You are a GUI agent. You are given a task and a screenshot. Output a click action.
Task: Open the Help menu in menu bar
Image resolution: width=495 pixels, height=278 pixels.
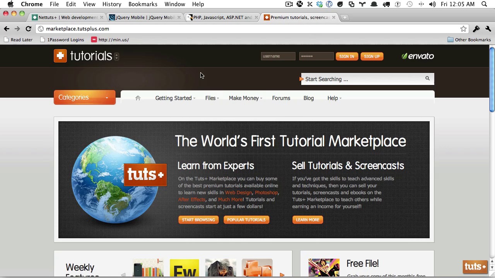pos(198,4)
